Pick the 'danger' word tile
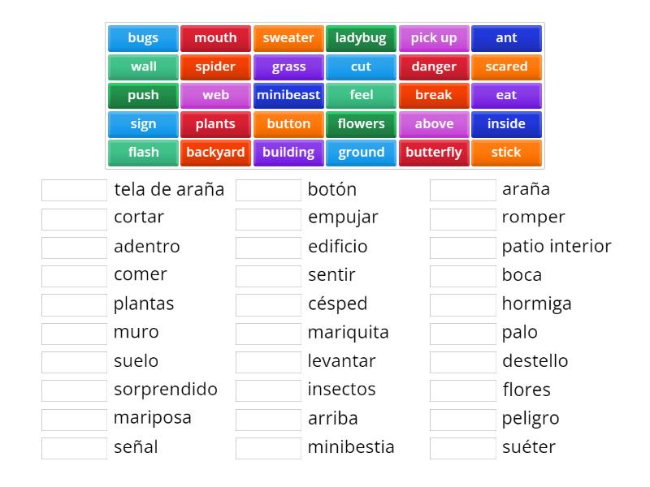The image size is (650, 487). 434,67
